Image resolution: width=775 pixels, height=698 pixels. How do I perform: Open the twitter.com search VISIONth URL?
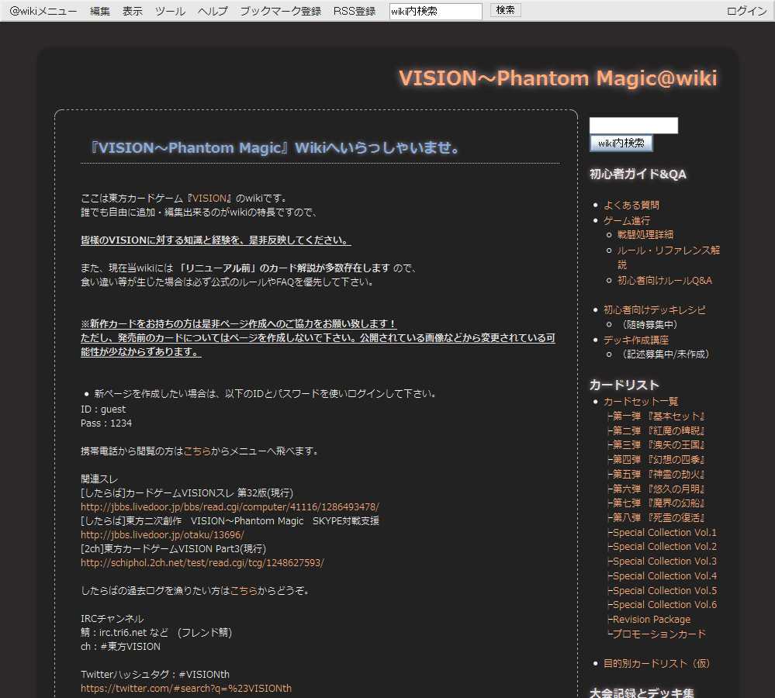tap(186, 688)
